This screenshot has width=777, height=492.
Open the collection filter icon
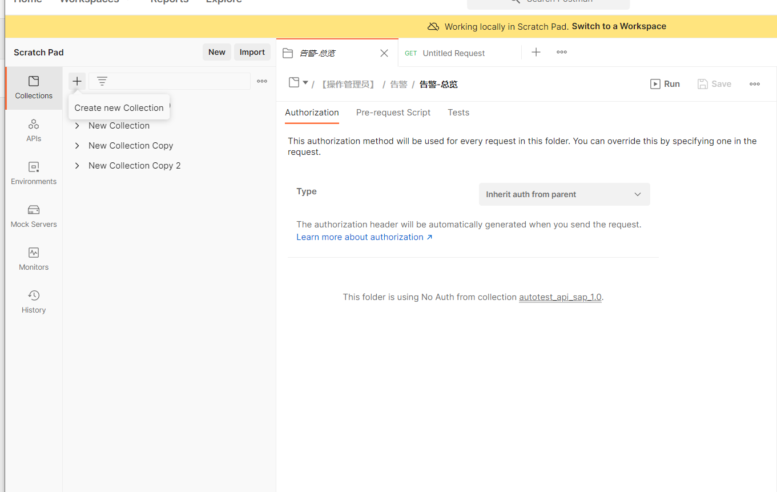tap(102, 81)
